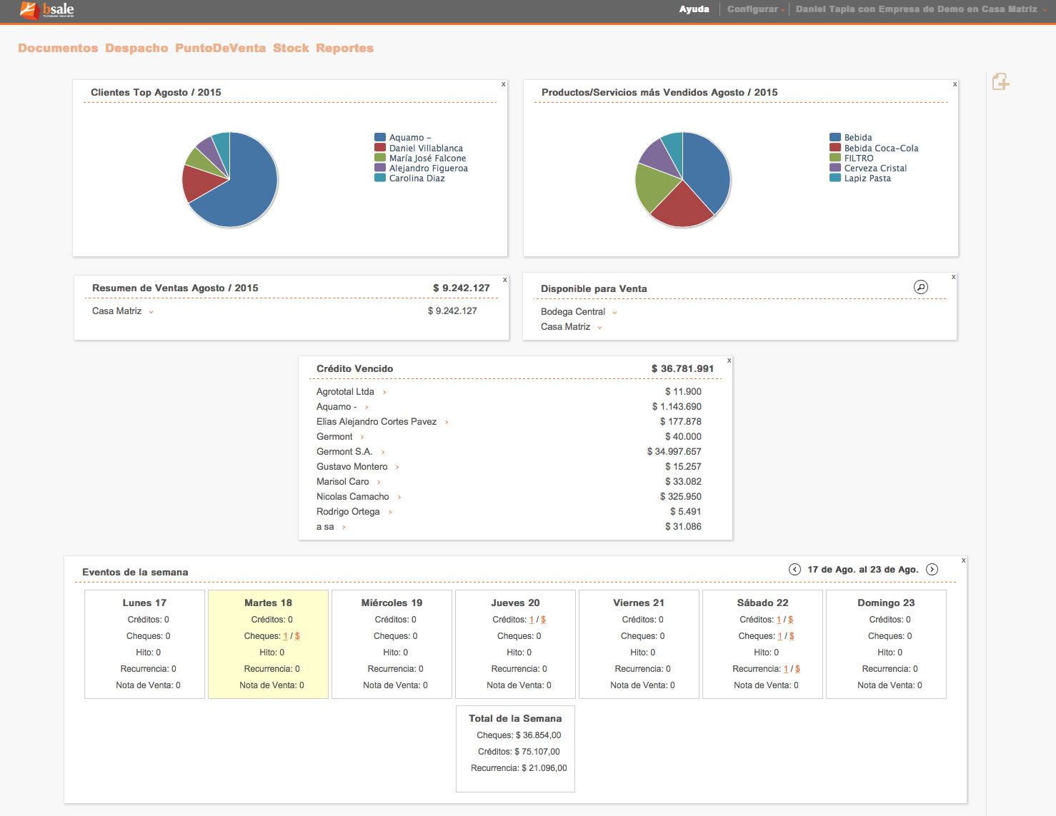Click the Ayuda link
Image resolution: width=1056 pixels, height=816 pixels.
click(694, 9)
